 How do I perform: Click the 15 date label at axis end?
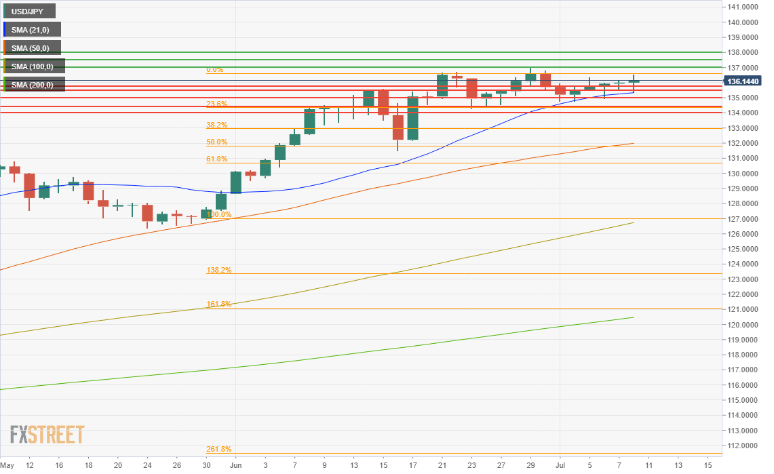point(708,465)
